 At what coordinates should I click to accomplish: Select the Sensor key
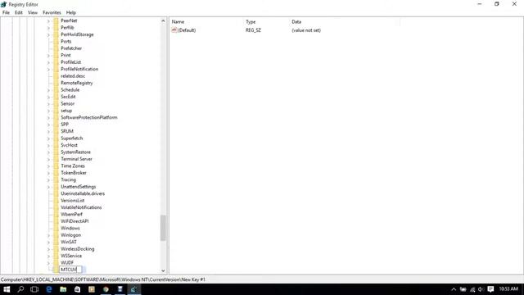[x=67, y=104]
